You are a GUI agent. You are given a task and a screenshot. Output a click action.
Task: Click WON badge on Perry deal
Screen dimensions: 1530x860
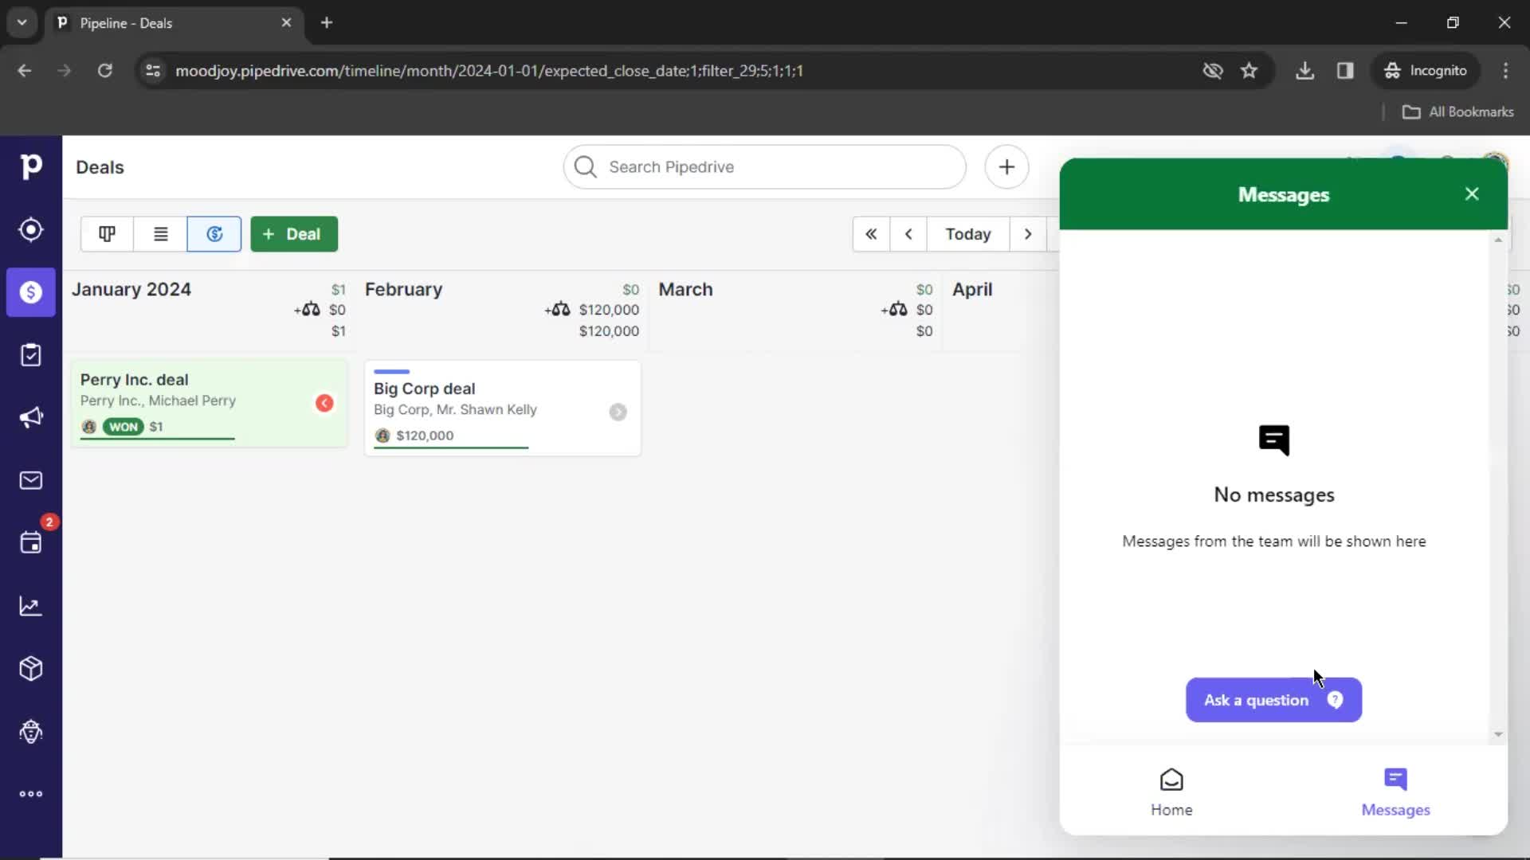(124, 427)
